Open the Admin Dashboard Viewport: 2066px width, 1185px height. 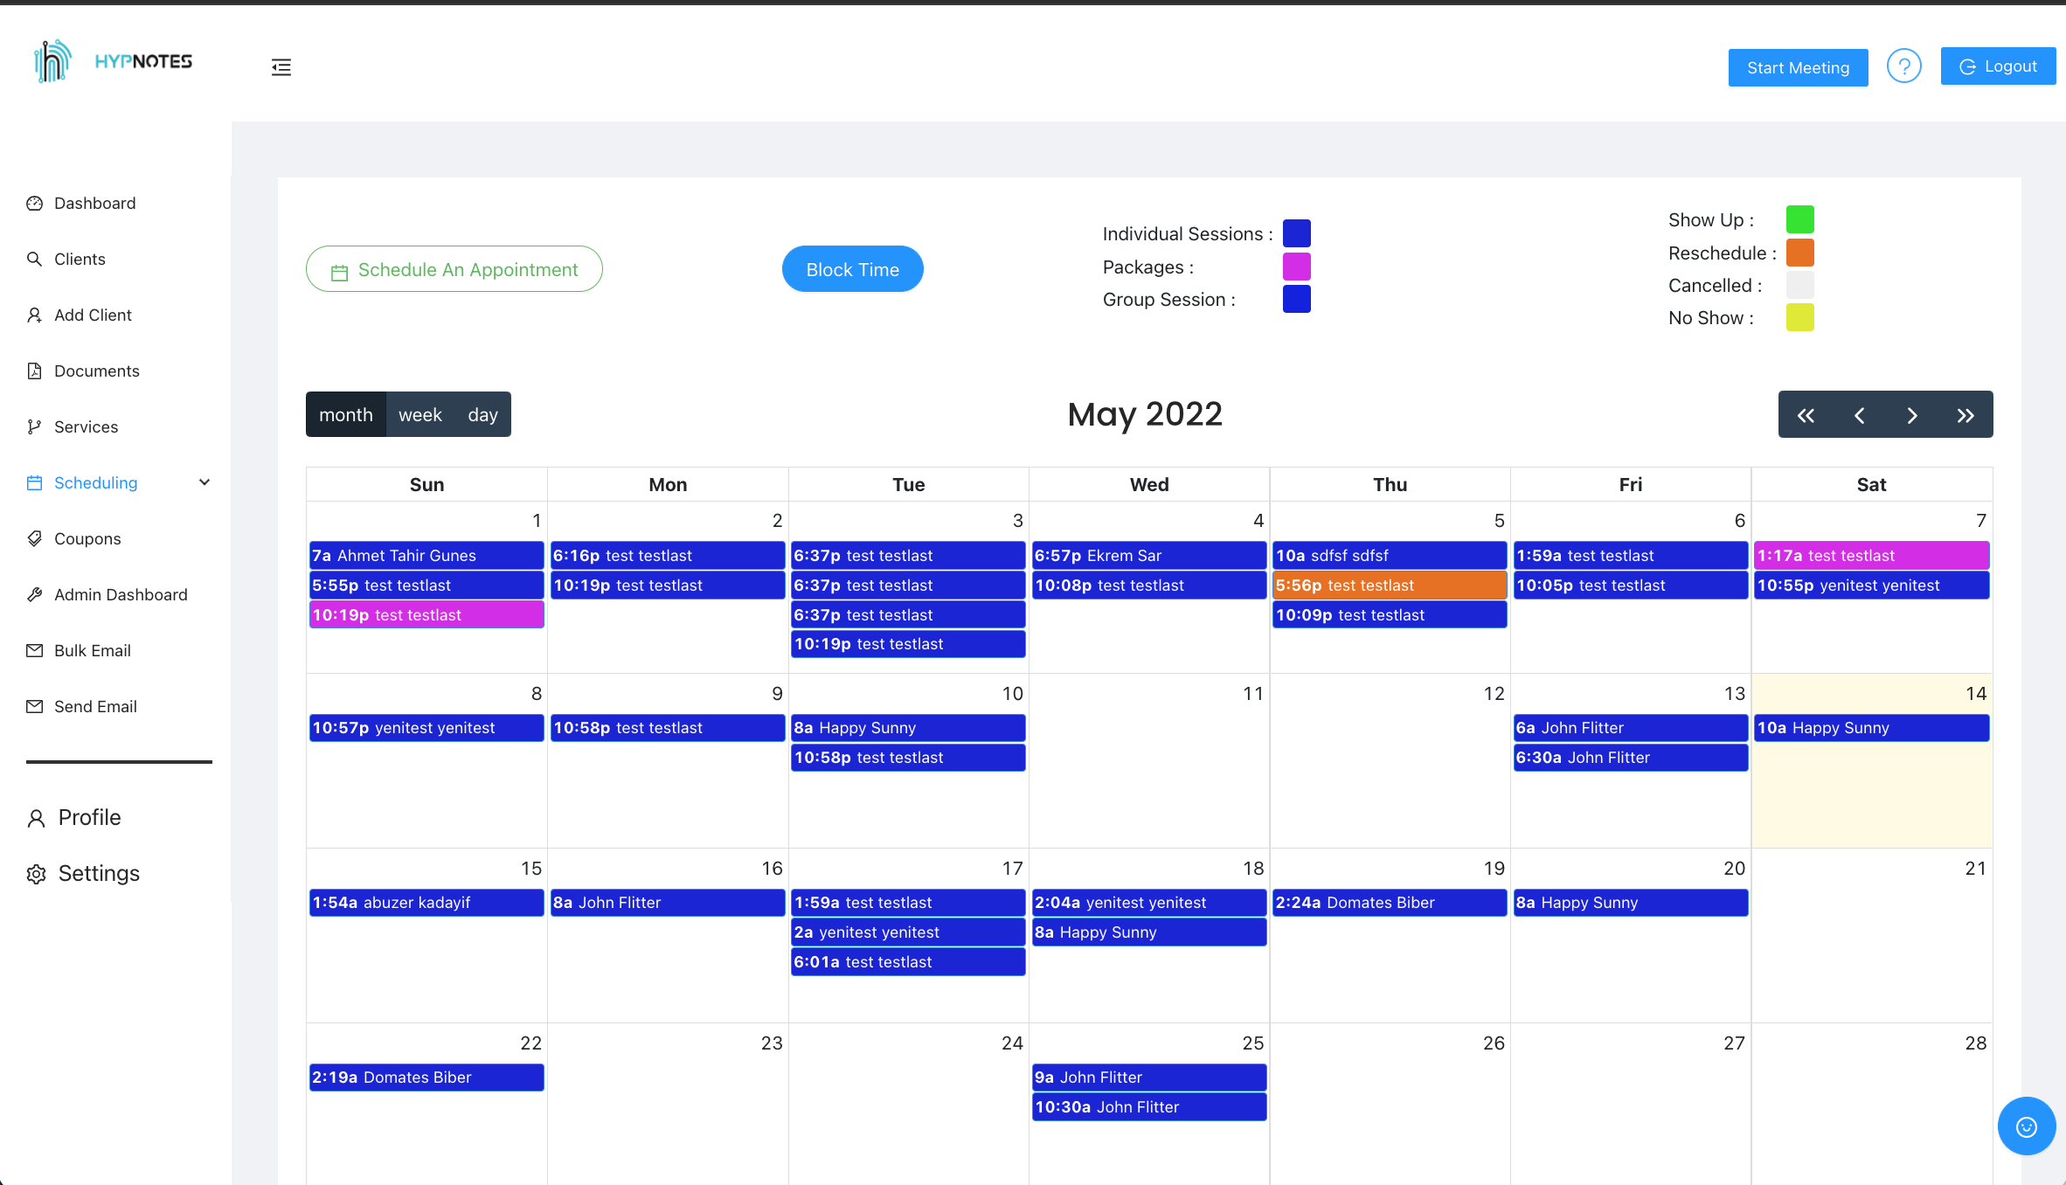pos(121,594)
